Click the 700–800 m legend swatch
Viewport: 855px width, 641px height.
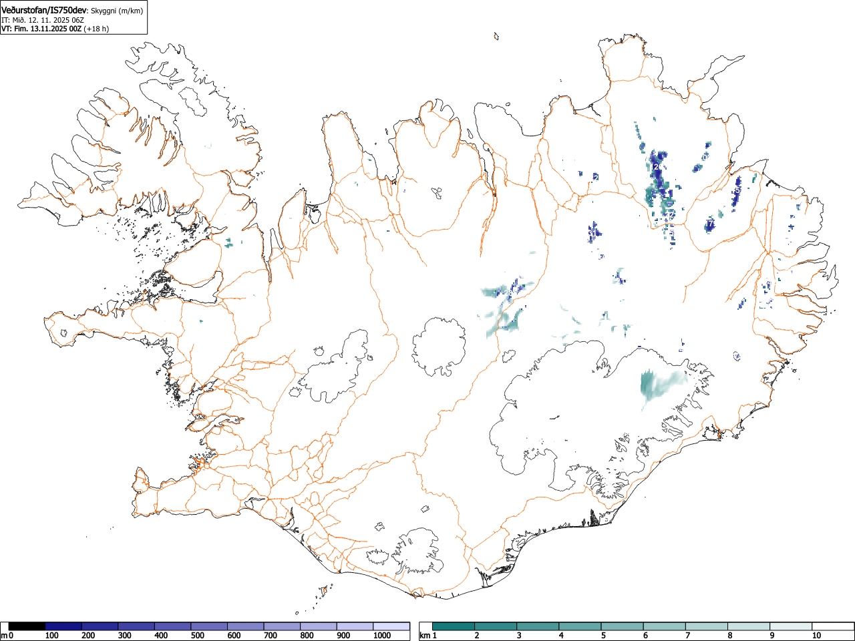point(282,626)
